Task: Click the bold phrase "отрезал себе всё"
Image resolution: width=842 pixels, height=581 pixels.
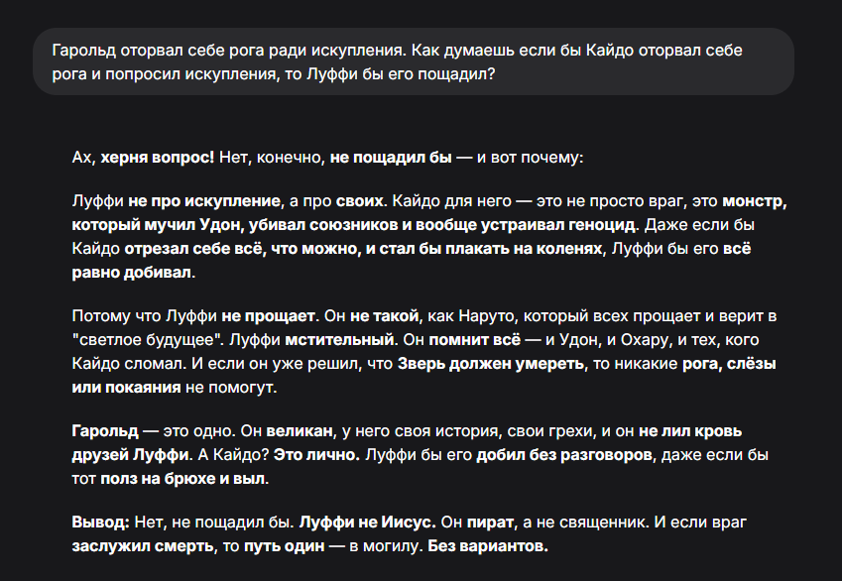Action: click(193, 249)
